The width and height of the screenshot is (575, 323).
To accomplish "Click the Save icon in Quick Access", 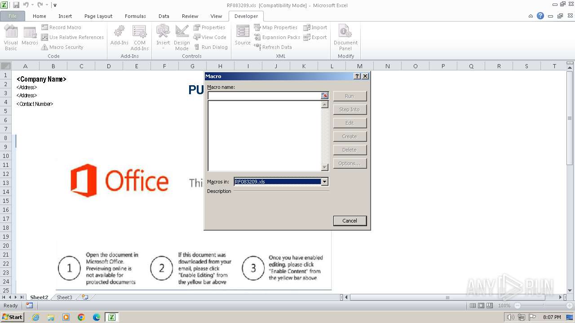I will [x=16, y=5].
